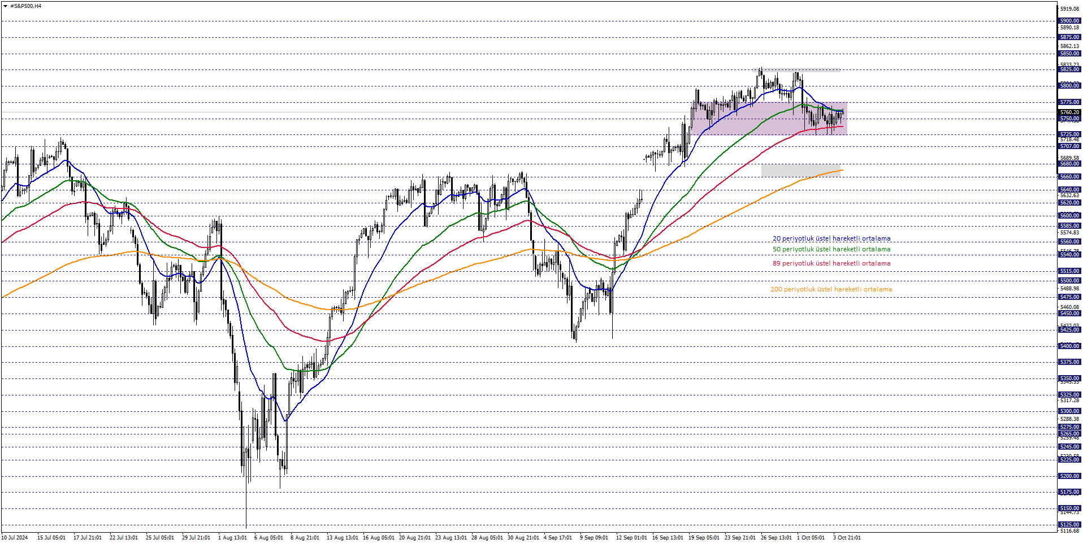Screen dimensions: 1083x544
Task: Click the 5400.00 price level label
Action: coord(1069,346)
